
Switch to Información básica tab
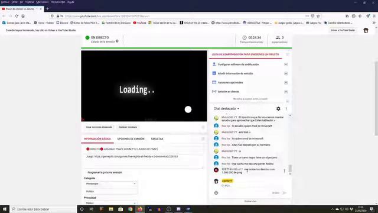97,139
